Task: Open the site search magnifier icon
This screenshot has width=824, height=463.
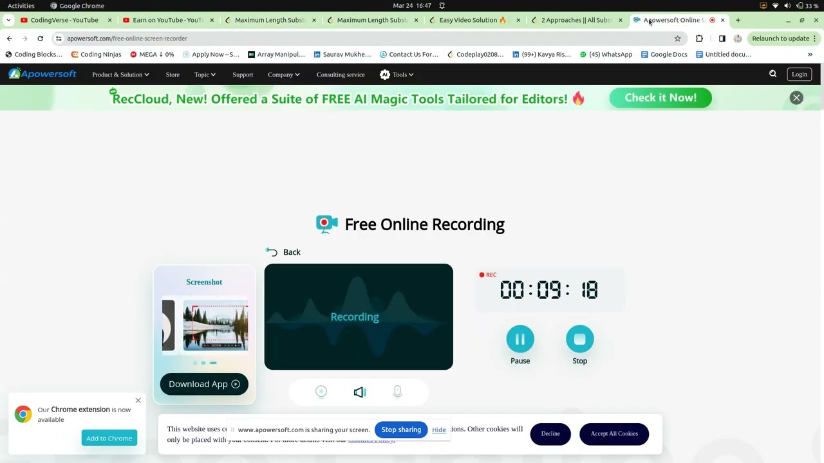Action: (772, 74)
